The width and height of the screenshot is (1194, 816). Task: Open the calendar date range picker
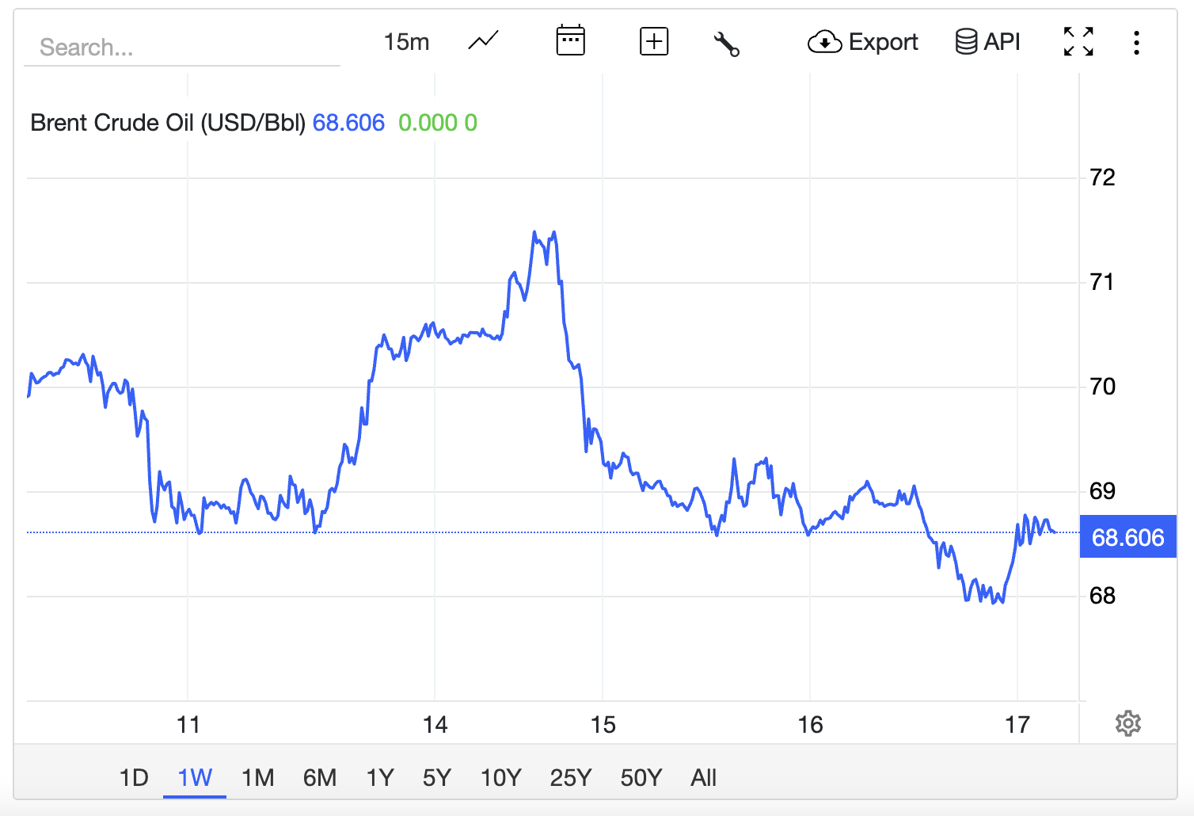(570, 40)
